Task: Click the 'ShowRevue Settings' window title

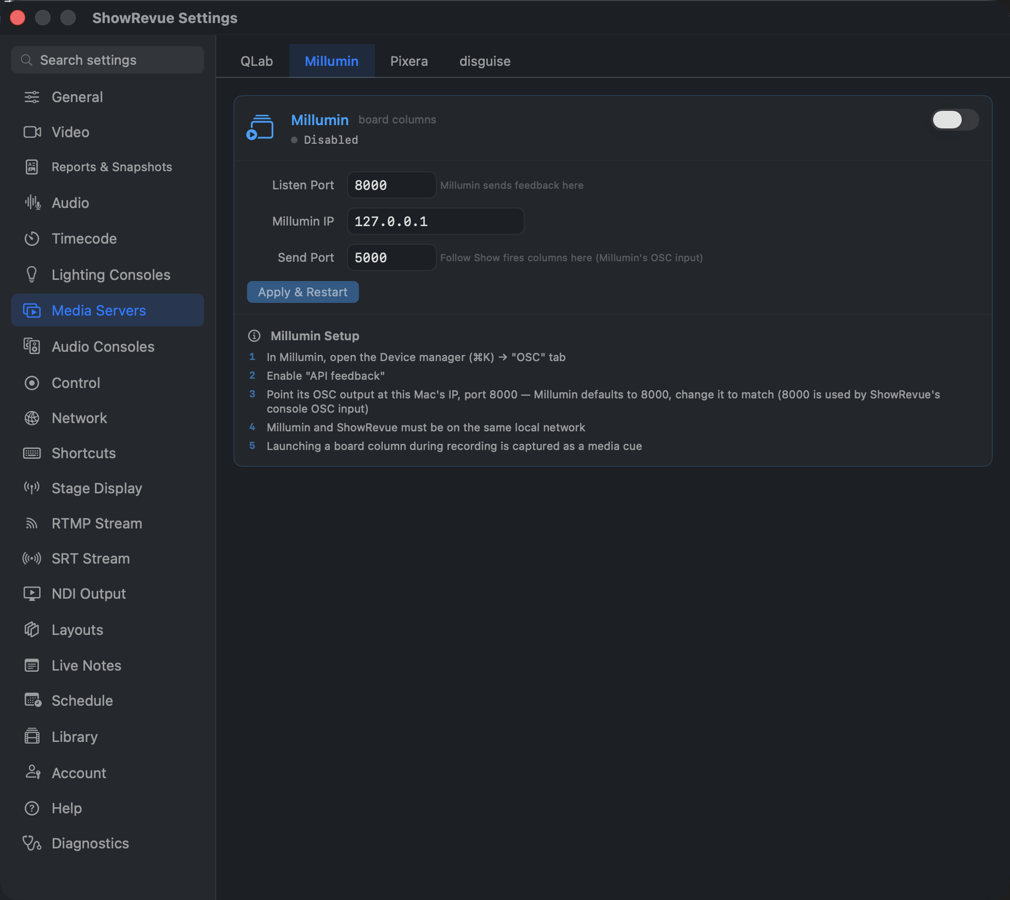Action: click(164, 18)
